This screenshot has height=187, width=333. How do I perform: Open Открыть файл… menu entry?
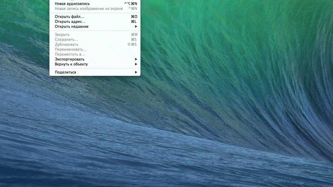[x=95, y=17]
